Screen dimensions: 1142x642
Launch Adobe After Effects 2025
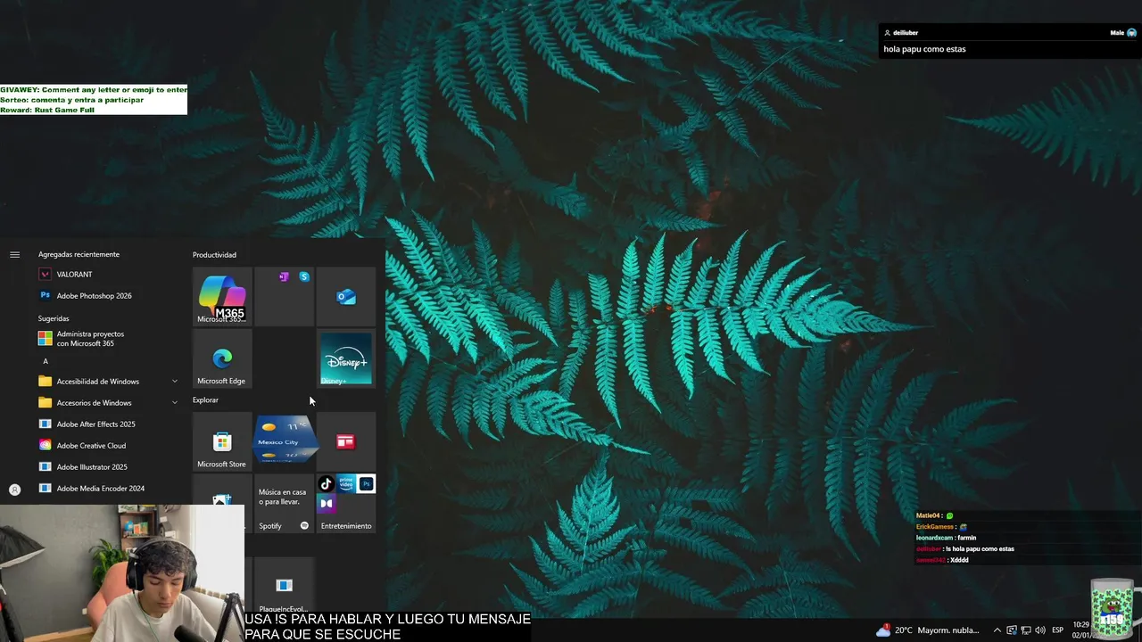tap(107, 424)
